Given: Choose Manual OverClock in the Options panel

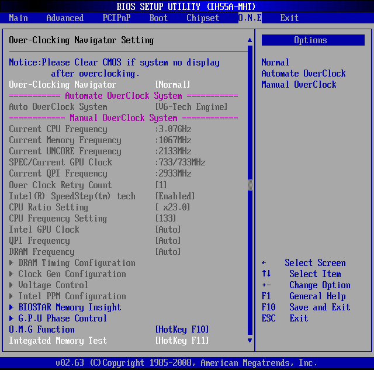Looking at the screenshot, I should [299, 84].
